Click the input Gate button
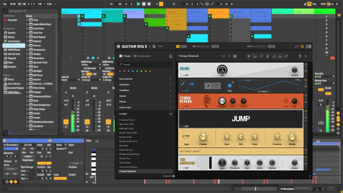This screenshot has height=193, width=343. coord(215,46)
